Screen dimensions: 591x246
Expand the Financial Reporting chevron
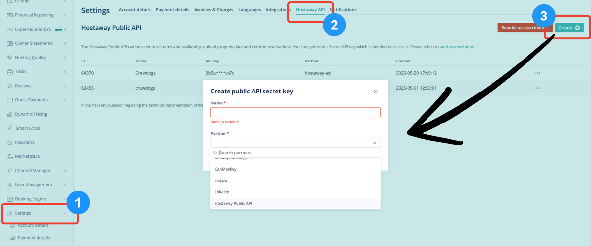pos(65,15)
